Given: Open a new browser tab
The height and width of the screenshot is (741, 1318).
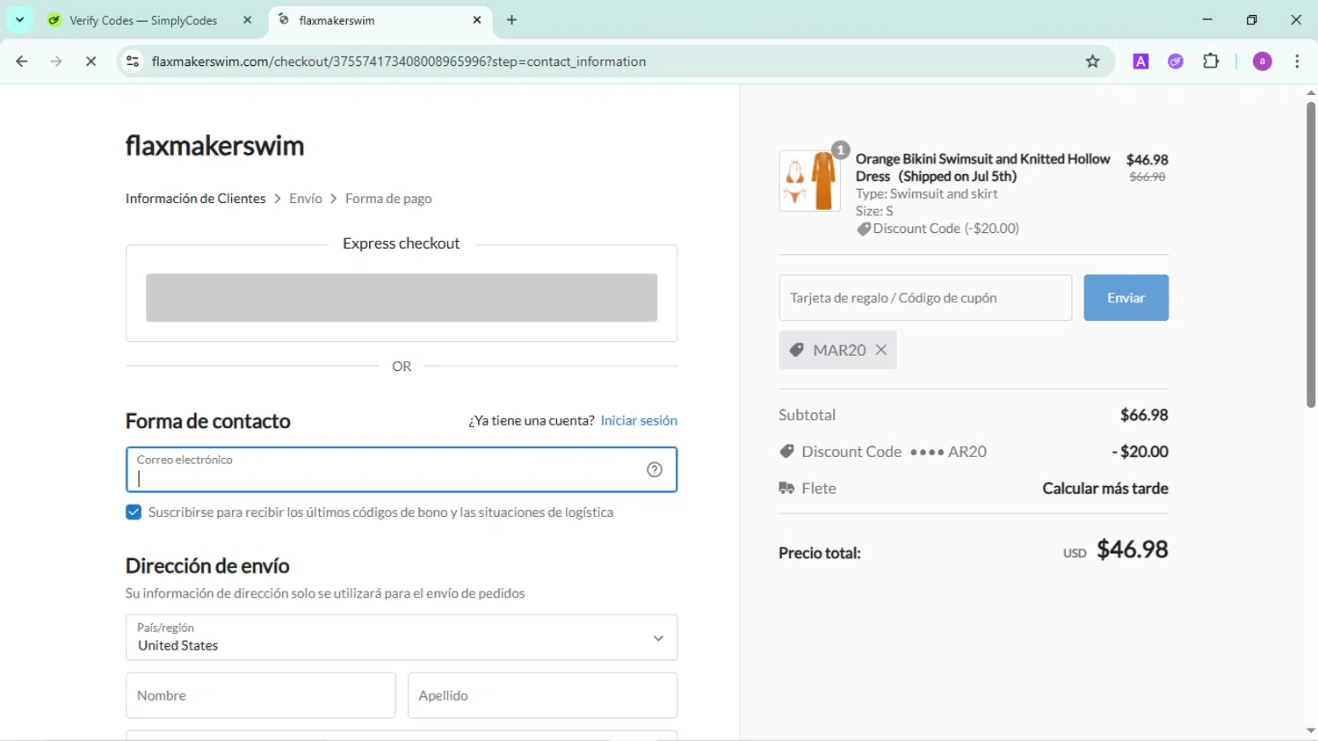Looking at the screenshot, I should pos(512,20).
